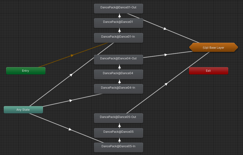This screenshot has width=243, height=155.
Task: Select the Any State to Dance01-In transition arrow
Action: [71, 75]
